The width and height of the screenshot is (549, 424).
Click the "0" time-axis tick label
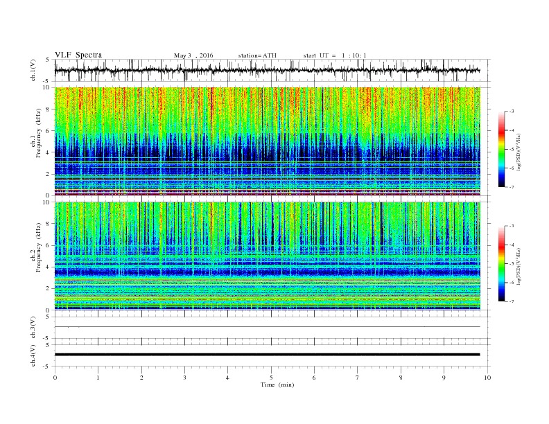(55, 378)
